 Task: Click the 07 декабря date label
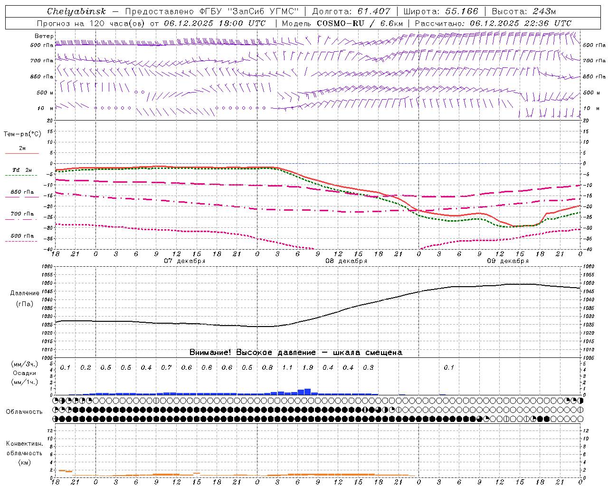185,261
